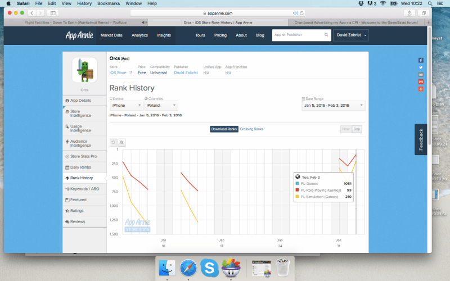Screen dimensions: 450x281
Task: Click PL-Role Playing red legend swatch
Action: (297, 190)
